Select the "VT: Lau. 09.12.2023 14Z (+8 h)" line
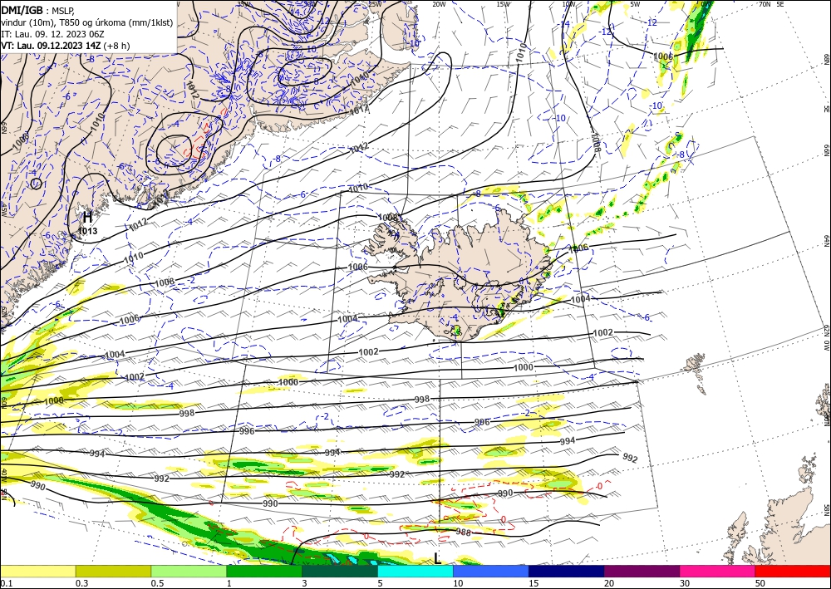Screen dimensions: 831x589 pos(67,46)
